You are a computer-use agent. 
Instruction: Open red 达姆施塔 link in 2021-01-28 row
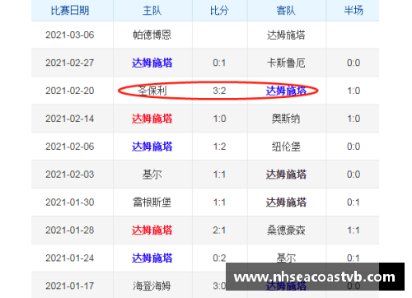152,230
